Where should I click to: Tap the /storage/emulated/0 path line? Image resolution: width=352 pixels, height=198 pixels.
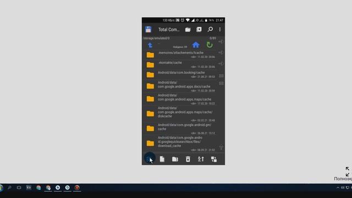pyautogui.click(x=156, y=38)
